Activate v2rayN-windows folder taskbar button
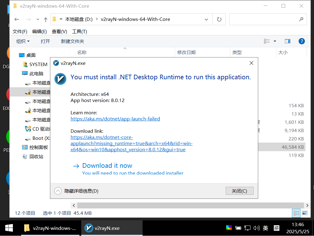Image resolution: width=314 pixels, height=236 pixels. [50, 228]
